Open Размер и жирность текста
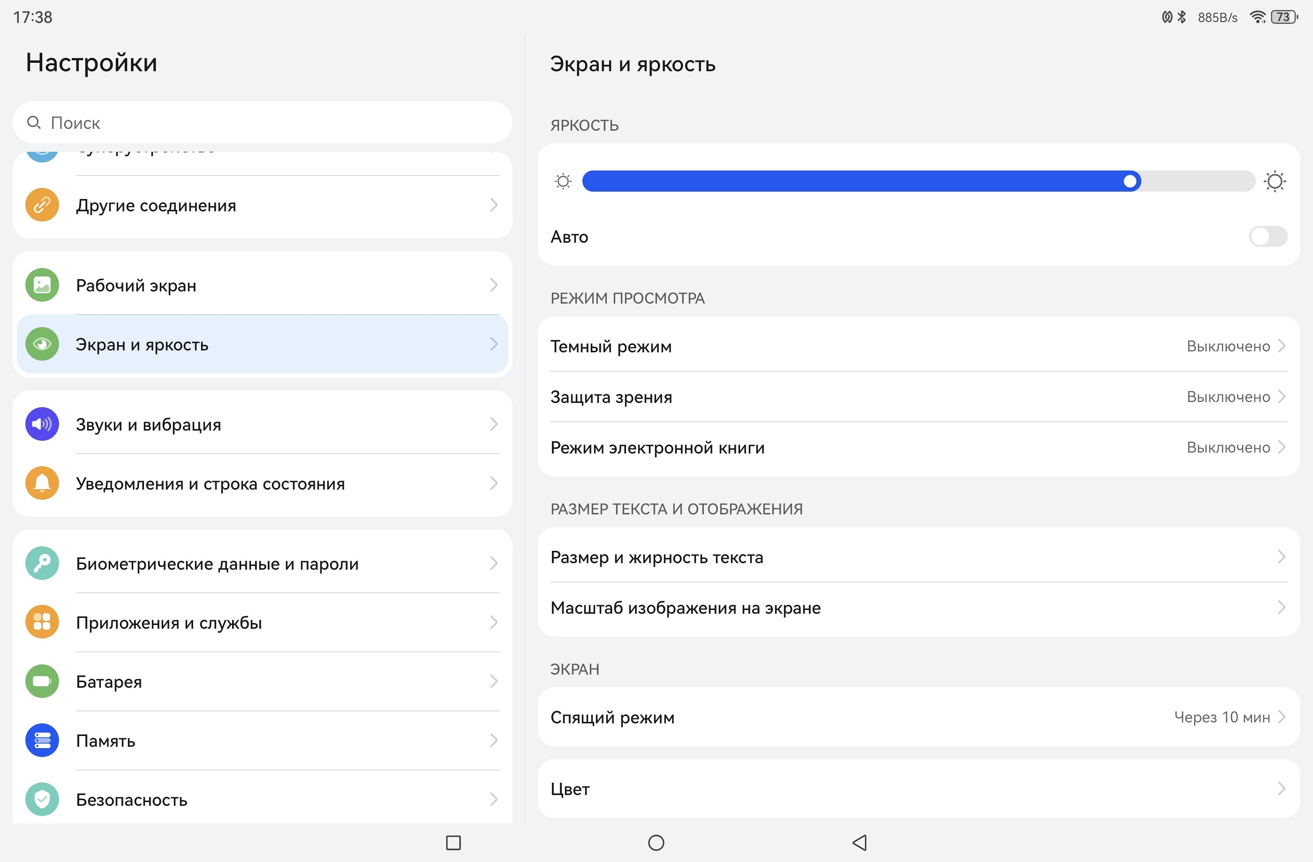The image size is (1313, 862). click(x=918, y=557)
